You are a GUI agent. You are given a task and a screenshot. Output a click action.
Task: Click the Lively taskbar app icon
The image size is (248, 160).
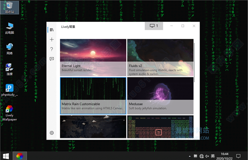20,156
